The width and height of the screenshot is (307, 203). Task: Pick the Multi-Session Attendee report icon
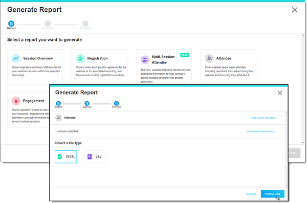(x=145, y=60)
